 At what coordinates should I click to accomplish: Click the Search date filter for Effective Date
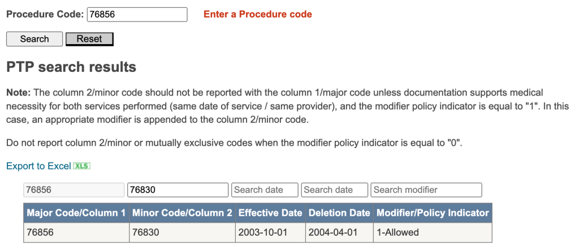[265, 190]
